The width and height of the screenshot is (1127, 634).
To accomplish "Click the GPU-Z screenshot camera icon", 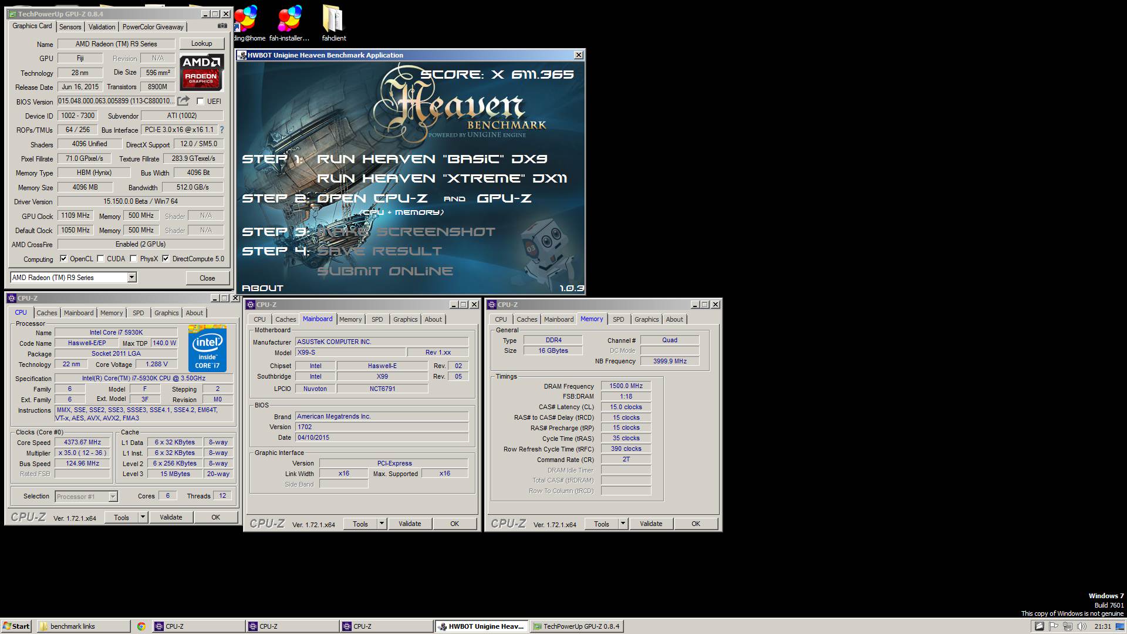I will pyautogui.click(x=222, y=26).
